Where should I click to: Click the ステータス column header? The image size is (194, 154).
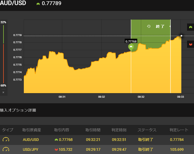(147, 130)
